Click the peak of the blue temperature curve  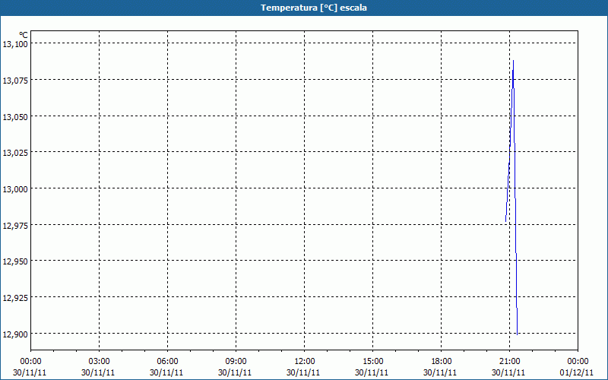pos(514,61)
